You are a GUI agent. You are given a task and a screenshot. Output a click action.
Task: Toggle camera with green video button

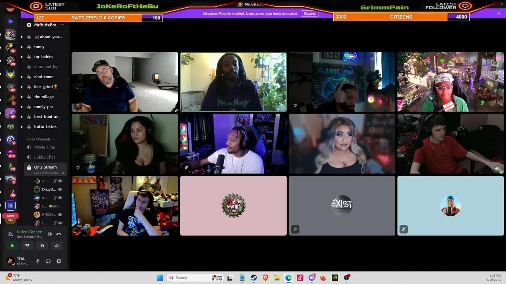(12, 245)
